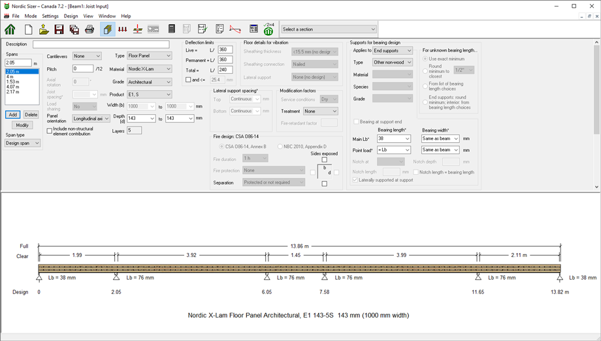This screenshot has width=601, height=341.
Task: Select the 4 m span in list
Action: (22, 76)
